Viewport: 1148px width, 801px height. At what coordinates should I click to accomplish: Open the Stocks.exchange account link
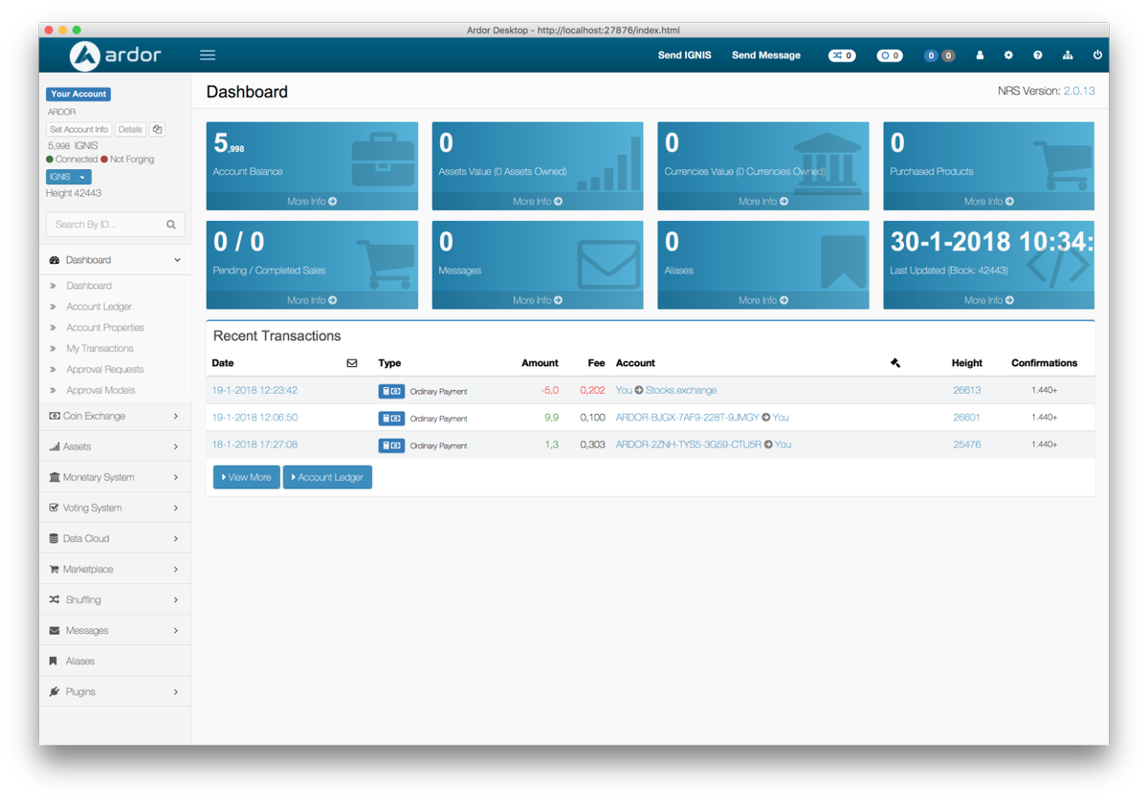click(681, 391)
